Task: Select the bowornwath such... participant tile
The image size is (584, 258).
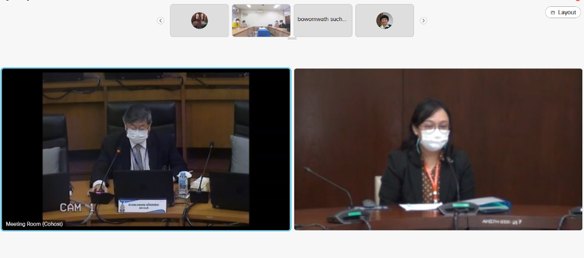Action: pyautogui.click(x=323, y=21)
